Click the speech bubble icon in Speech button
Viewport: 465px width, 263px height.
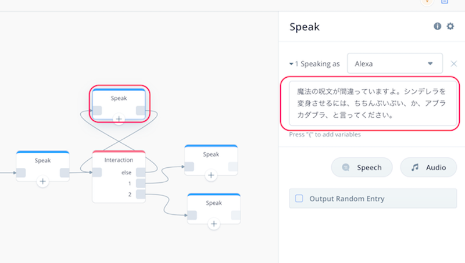pos(346,167)
